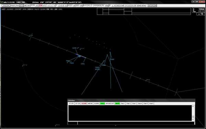Viewport: 206px width, 129px height.
Task: Toggle the red COM toolbar button
Action: click(x=41, y=5)
